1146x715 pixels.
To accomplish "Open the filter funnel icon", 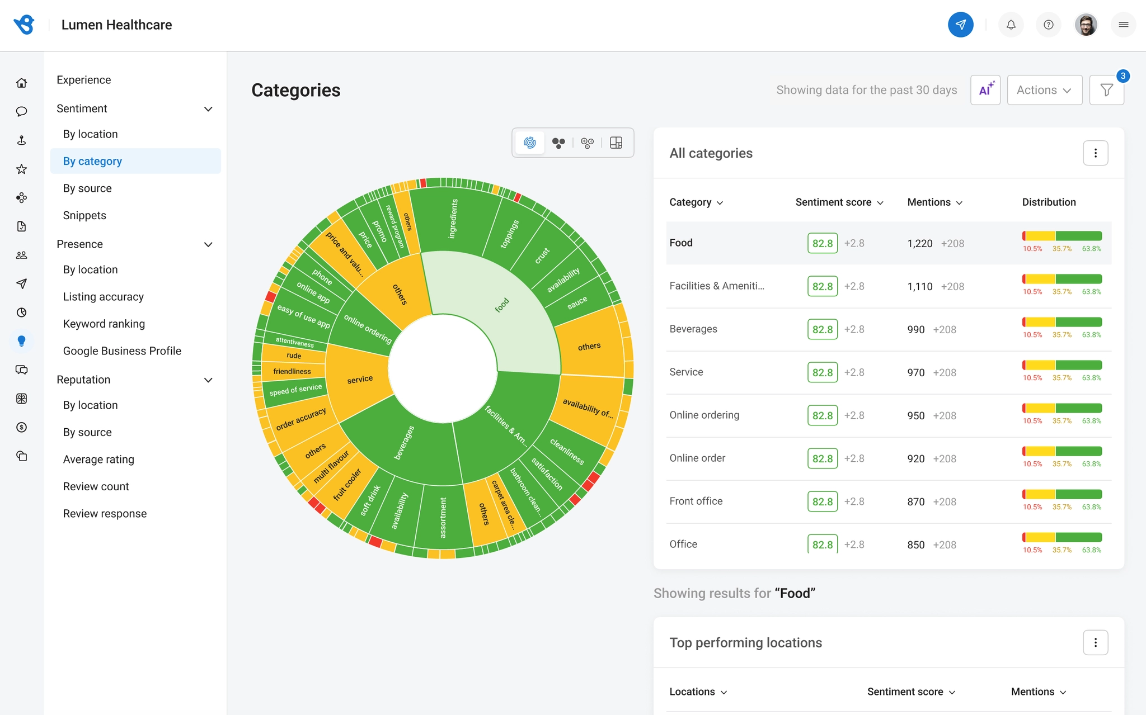I will click(x=1106, y=90).
